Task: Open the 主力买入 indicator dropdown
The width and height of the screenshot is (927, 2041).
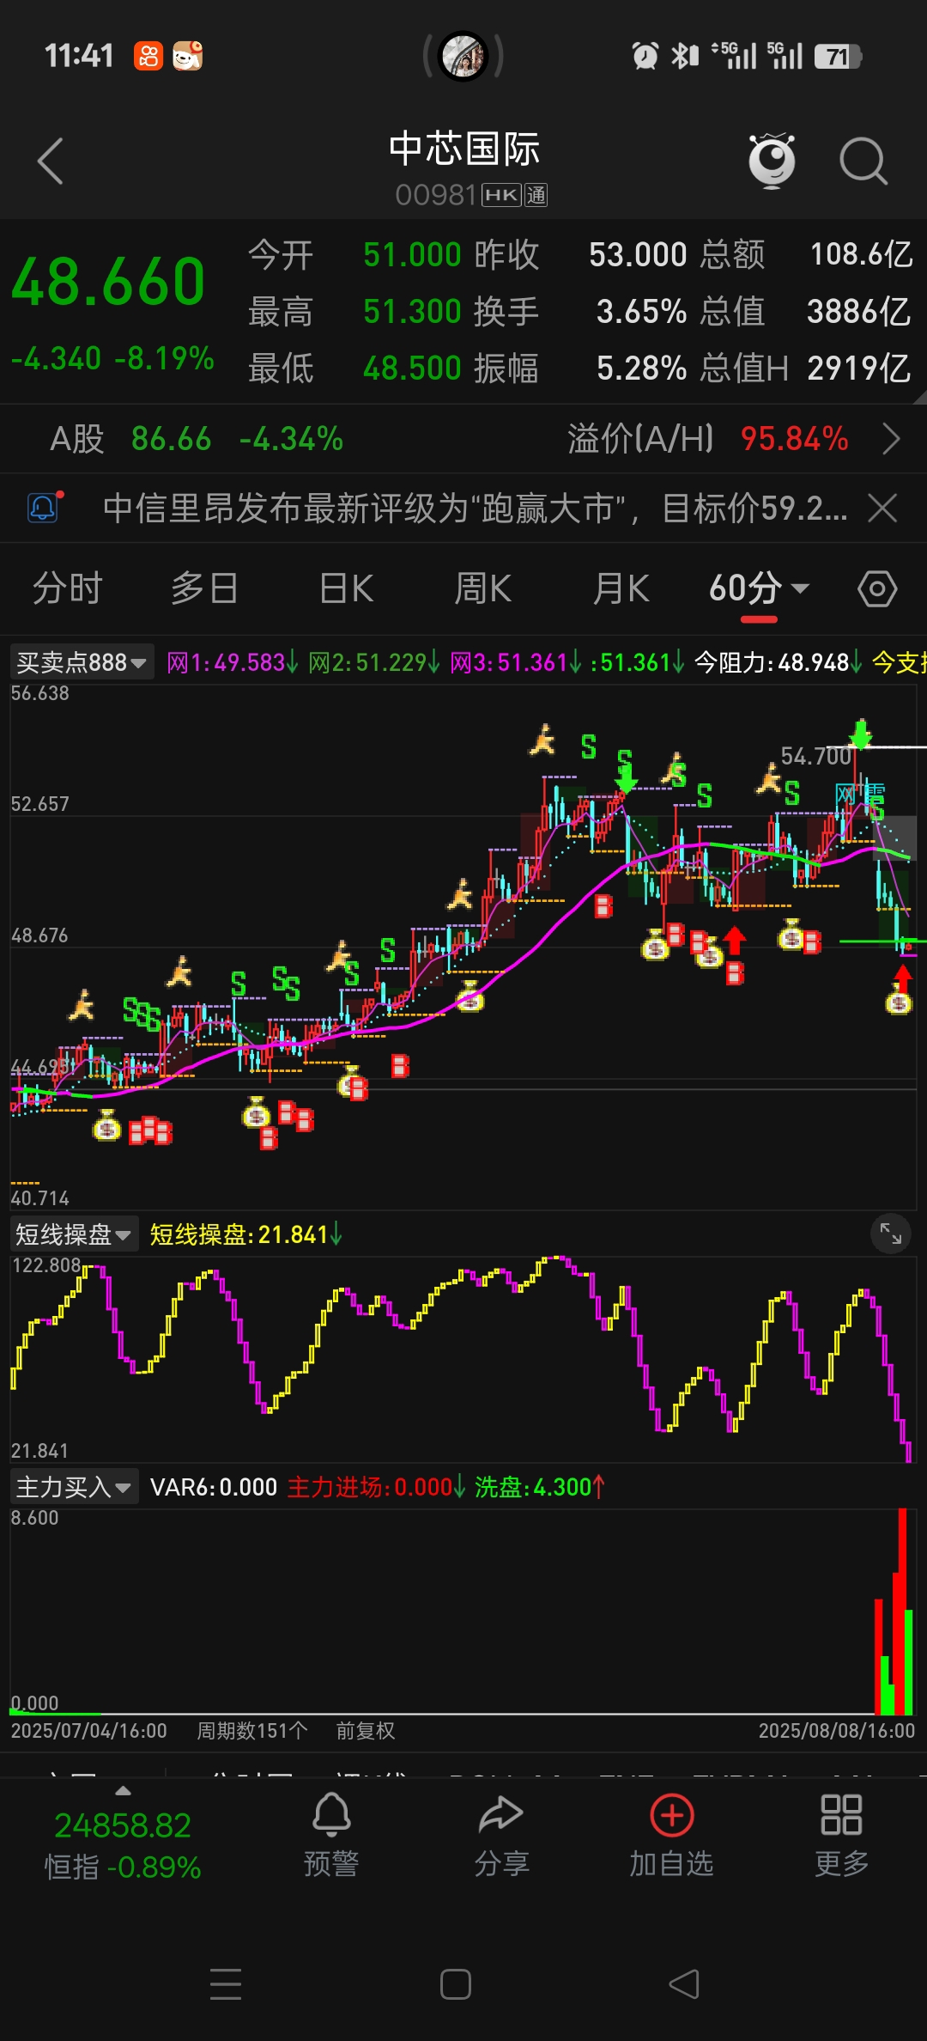Action: 73,1487
